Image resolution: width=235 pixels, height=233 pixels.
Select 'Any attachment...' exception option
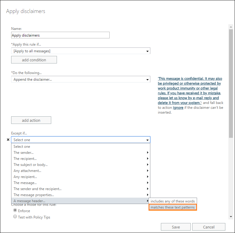pyautogui.click(x=27, y=171)
